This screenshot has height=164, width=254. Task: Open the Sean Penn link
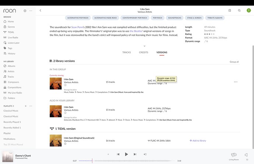click(77, 27)
